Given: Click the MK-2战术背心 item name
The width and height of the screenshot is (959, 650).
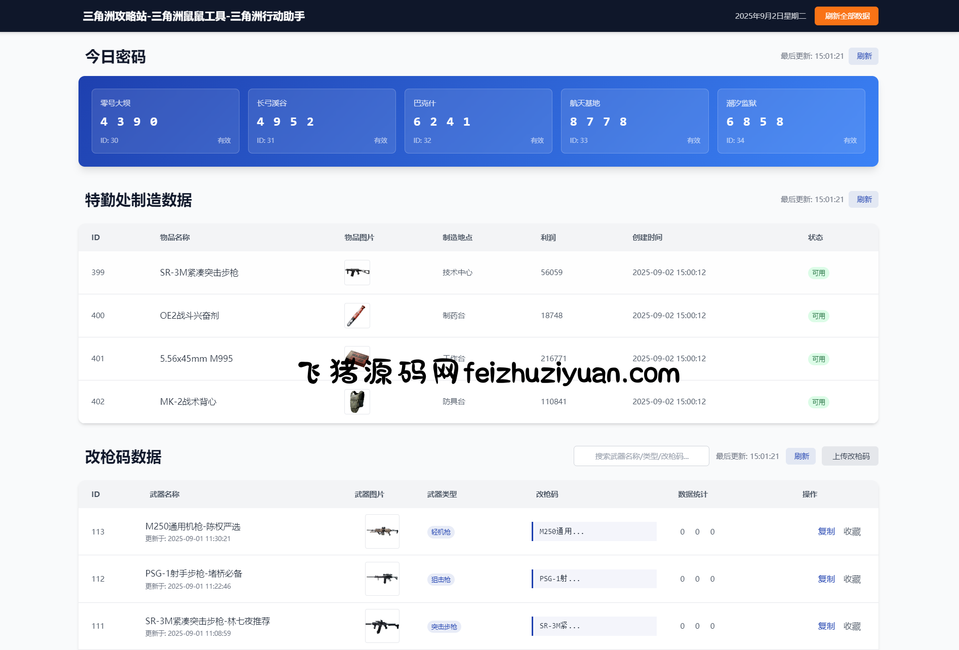Looking at the screenshot, I should pos(188,402).
